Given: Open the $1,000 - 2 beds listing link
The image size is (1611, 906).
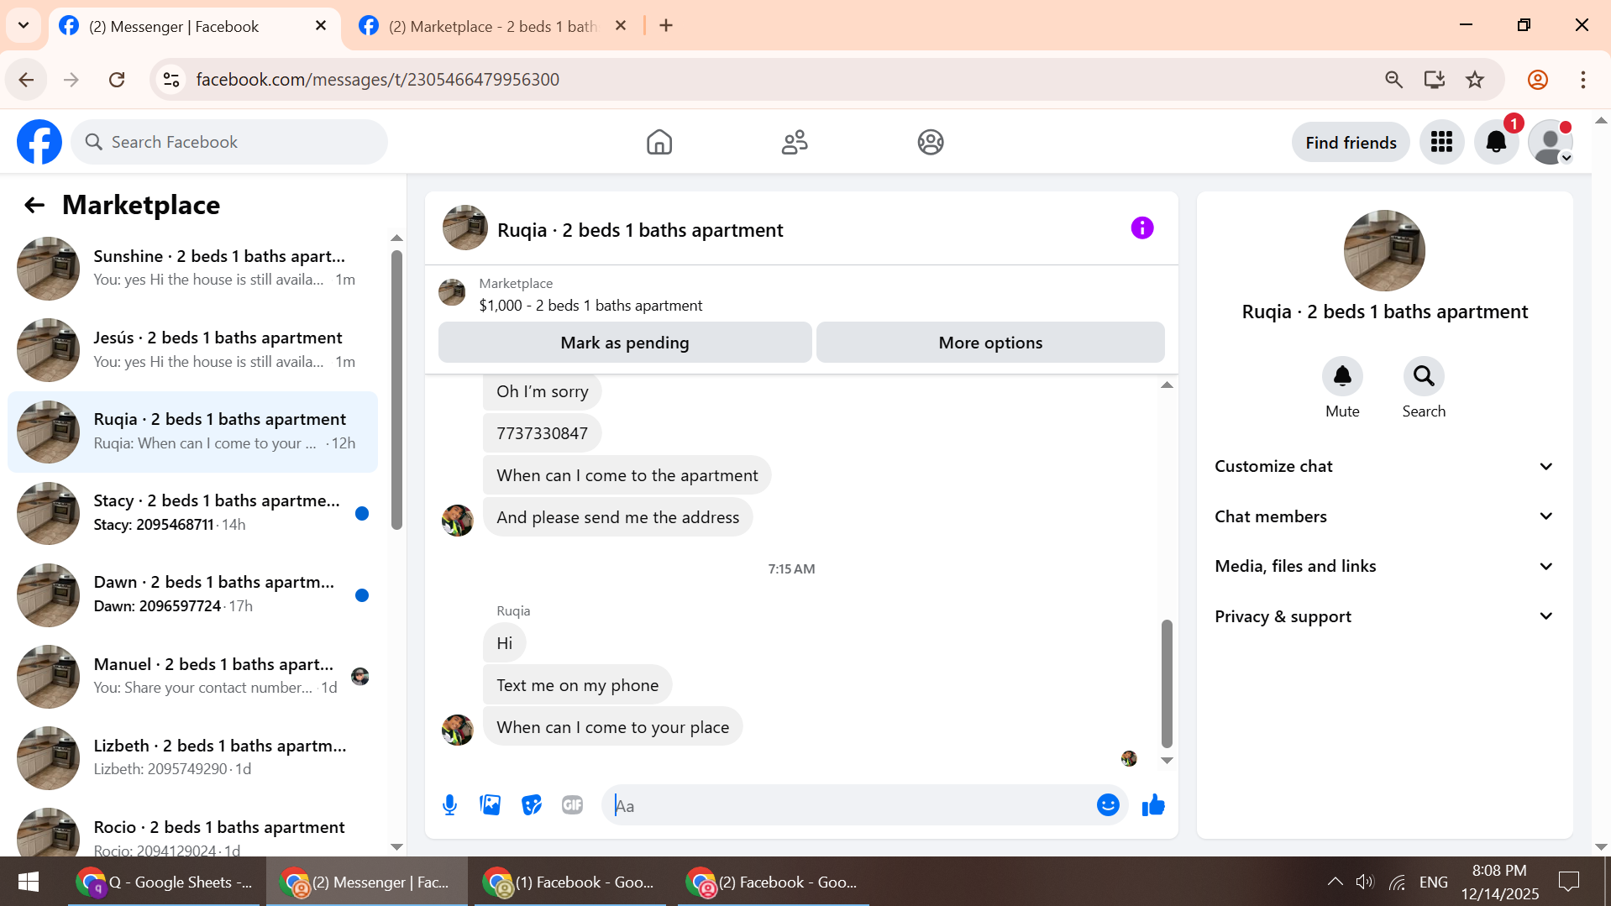Looking at the screenshot, I should (590, 306).
